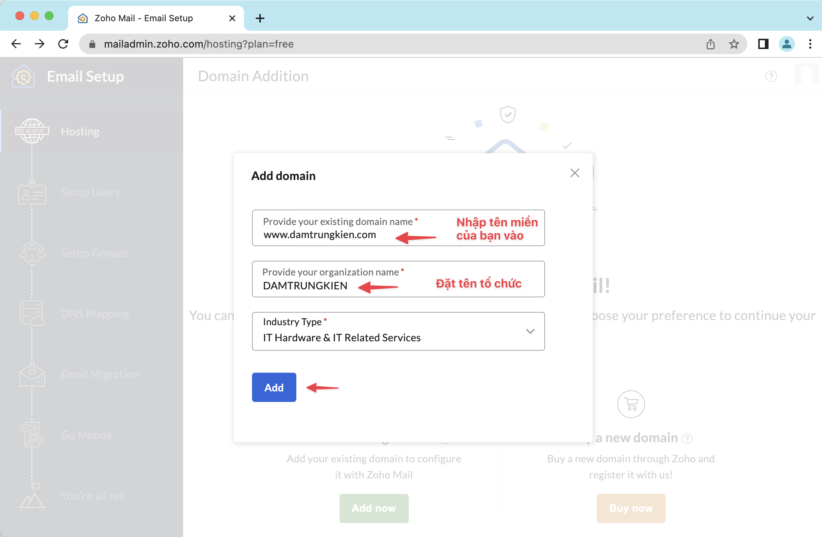The image size is (822, 537).
Task: Click the shopping cart icon
Action: tap(631, 404)
